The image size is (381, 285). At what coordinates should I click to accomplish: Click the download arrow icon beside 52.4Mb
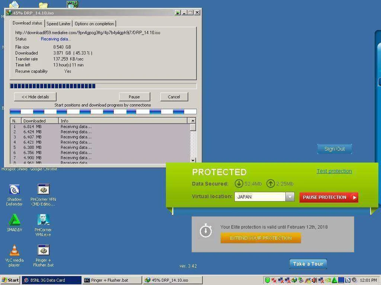[239, 183]
